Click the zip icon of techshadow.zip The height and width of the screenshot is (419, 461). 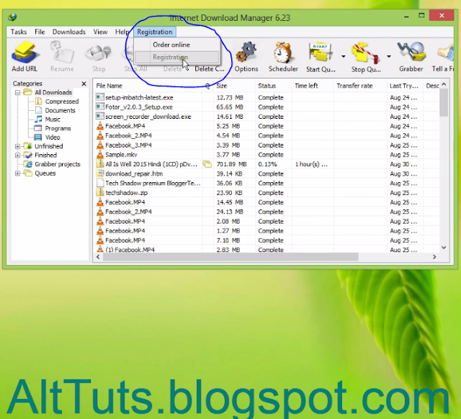pyautogui.click(x=100, y=192)
